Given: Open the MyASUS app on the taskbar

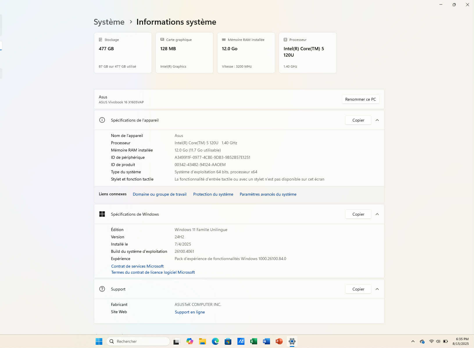Looking at the screenshot, I should [241, 341].
